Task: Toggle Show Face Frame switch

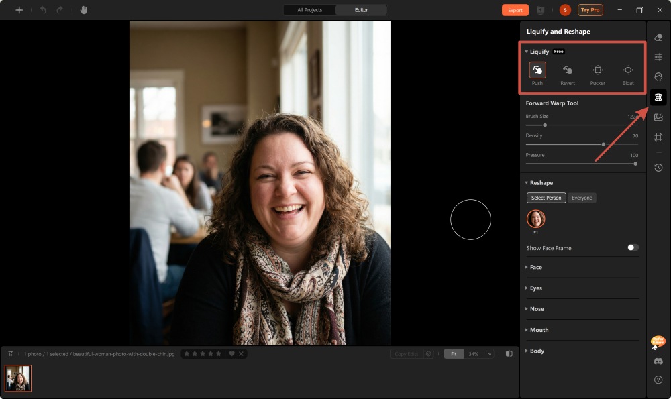Action: pos(631,247)
